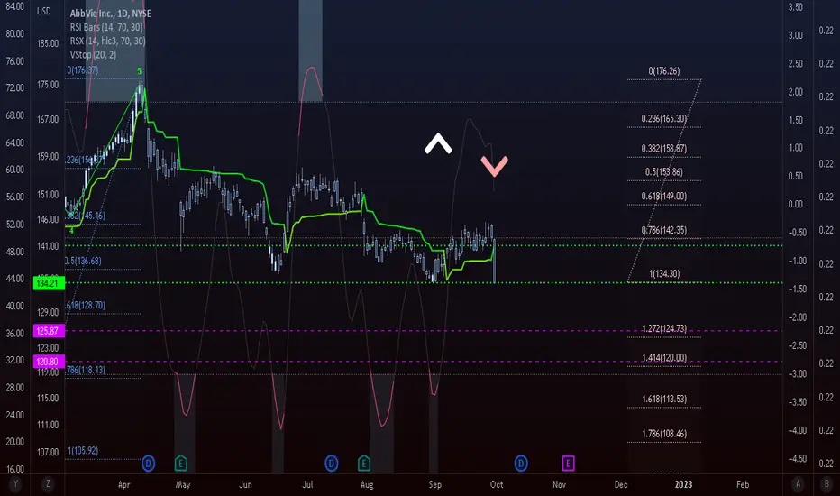Select the 1.786(108.46) Fibonacci level label

(663, 433)
